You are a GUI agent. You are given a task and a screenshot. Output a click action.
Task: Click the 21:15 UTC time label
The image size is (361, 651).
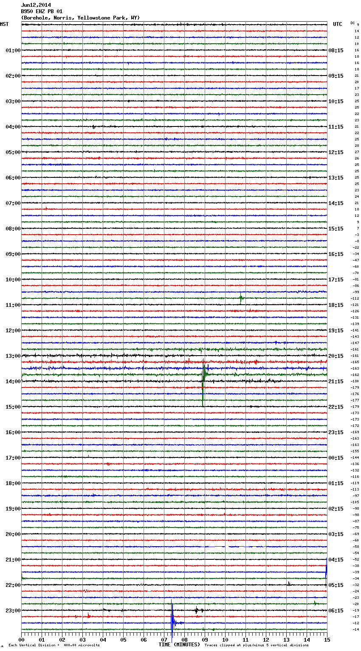tap(336, 382)
